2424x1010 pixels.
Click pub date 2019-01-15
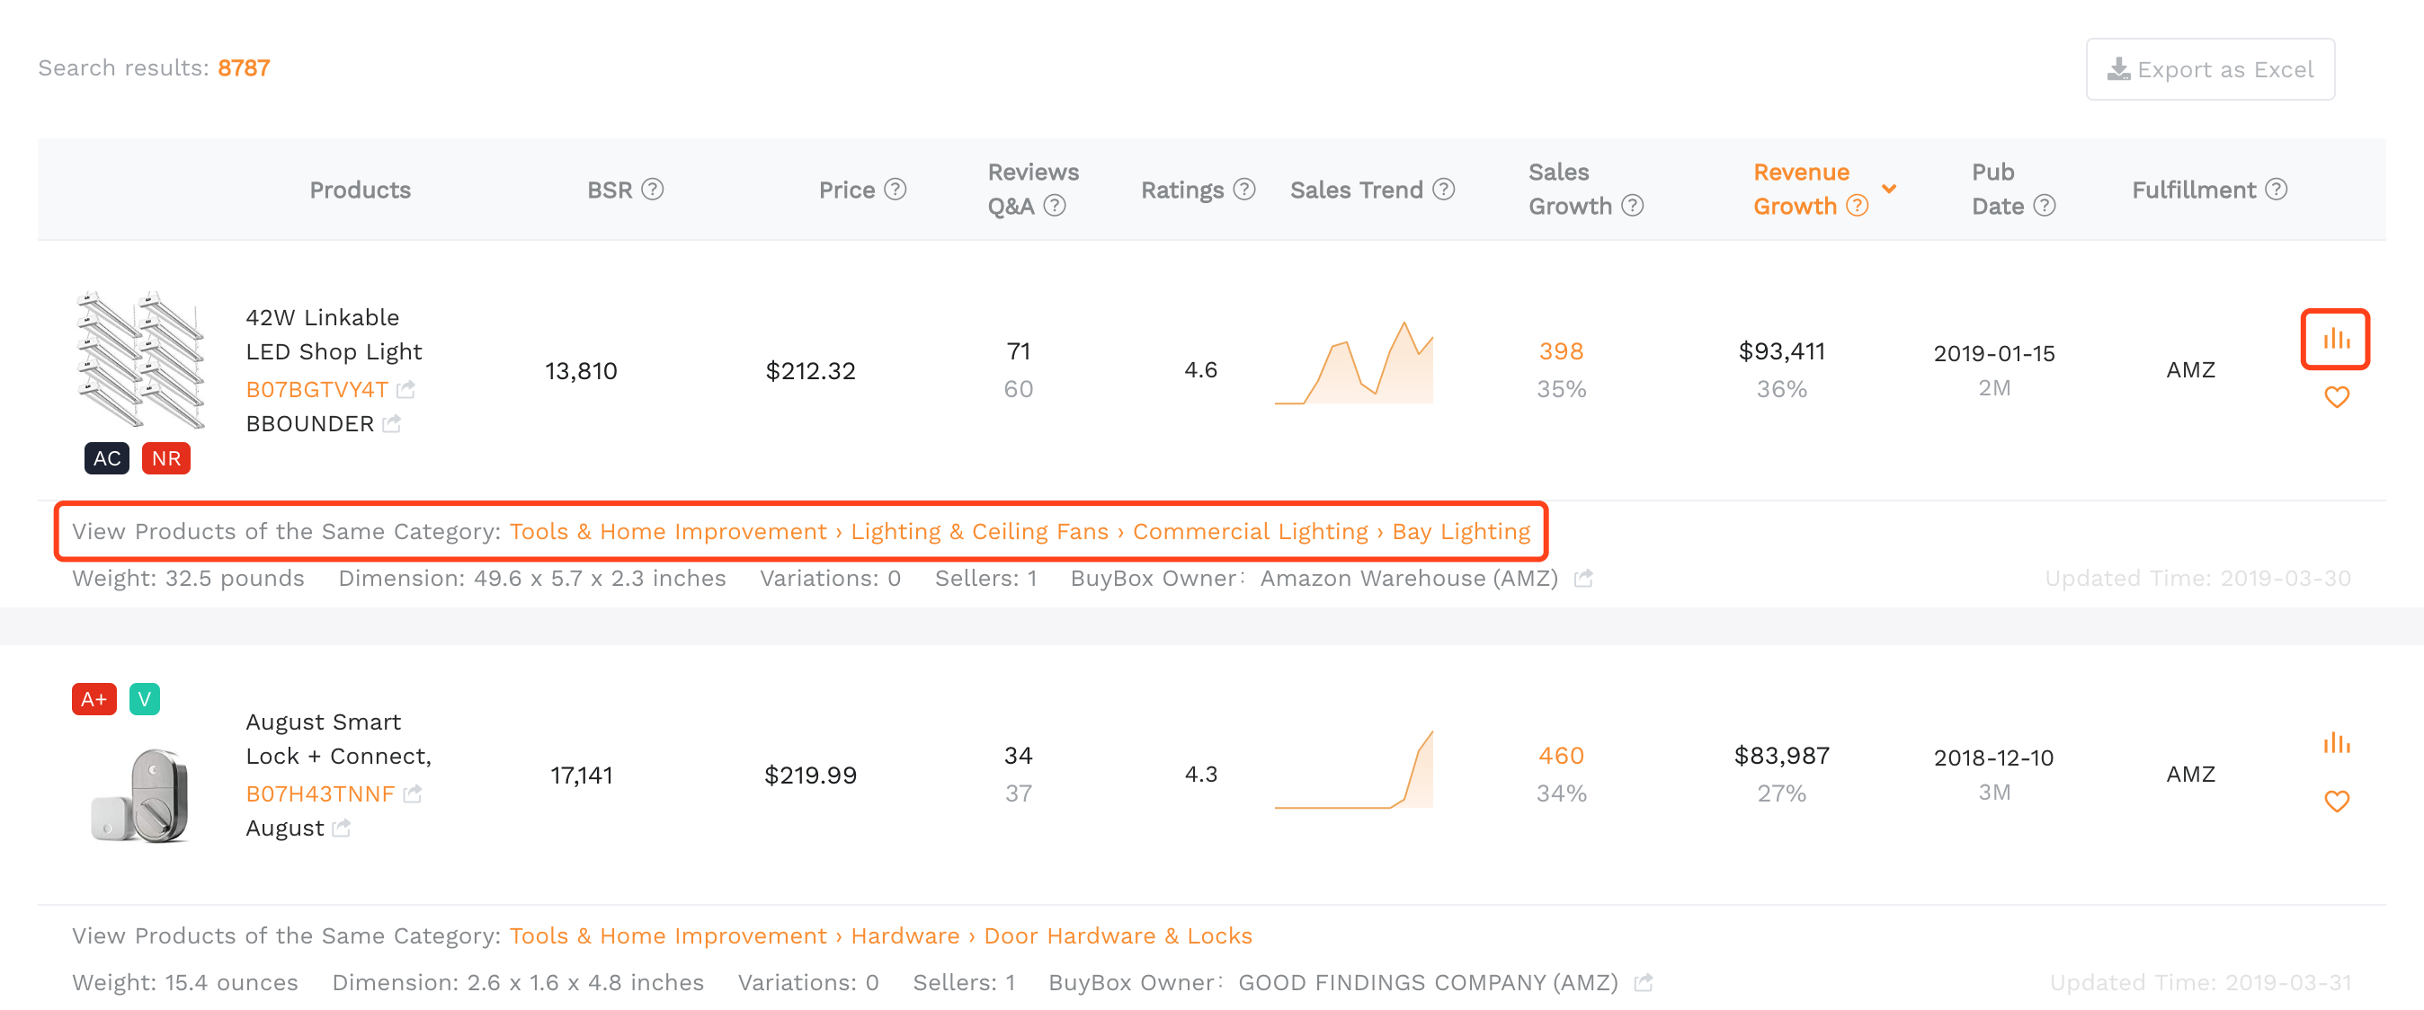coord(1994,352)
